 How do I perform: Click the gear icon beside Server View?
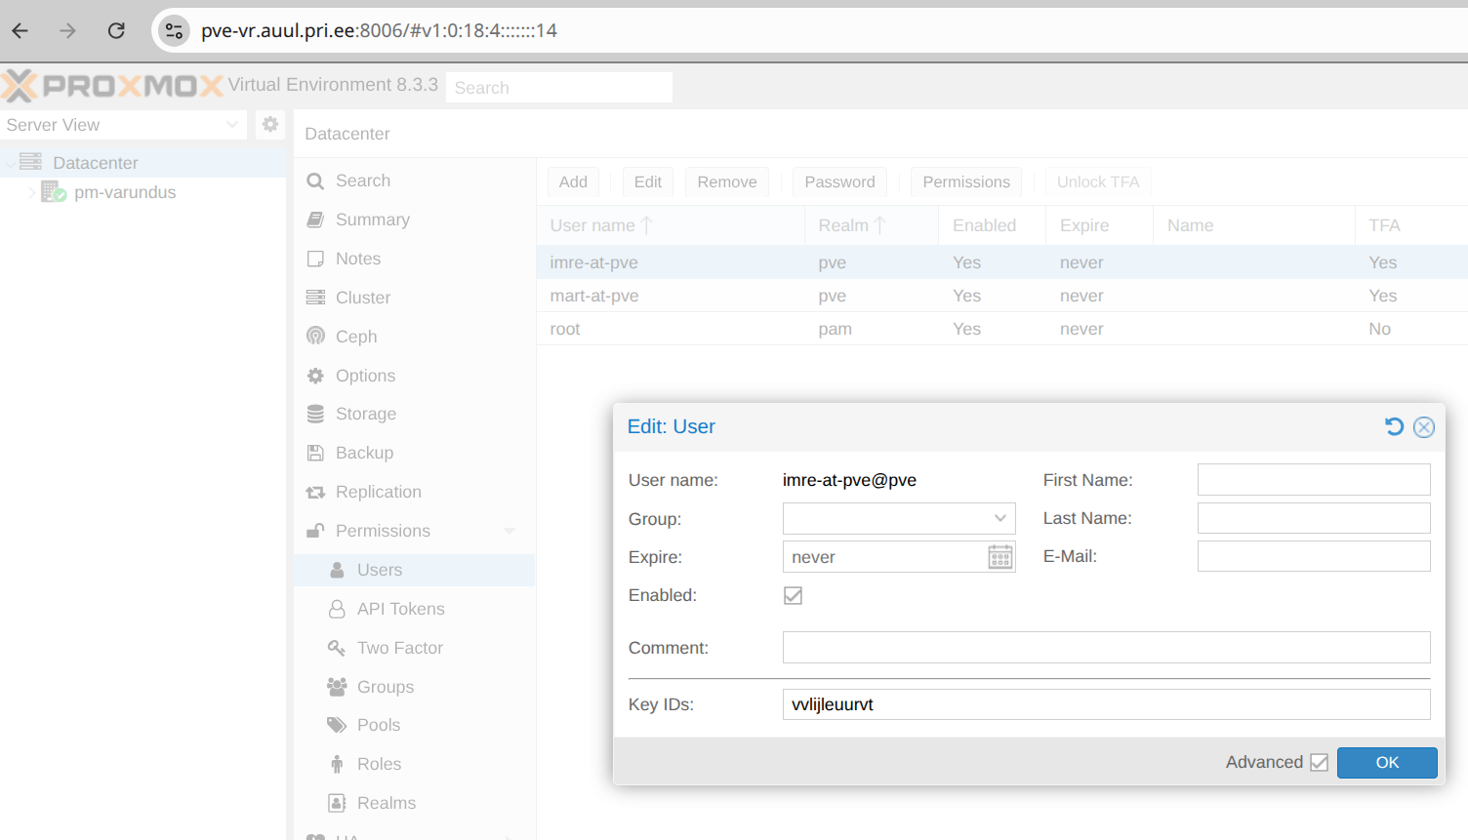270,124
